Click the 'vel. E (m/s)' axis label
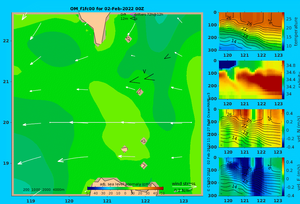Viewport: 300px width, 204px height. (298, 177)
